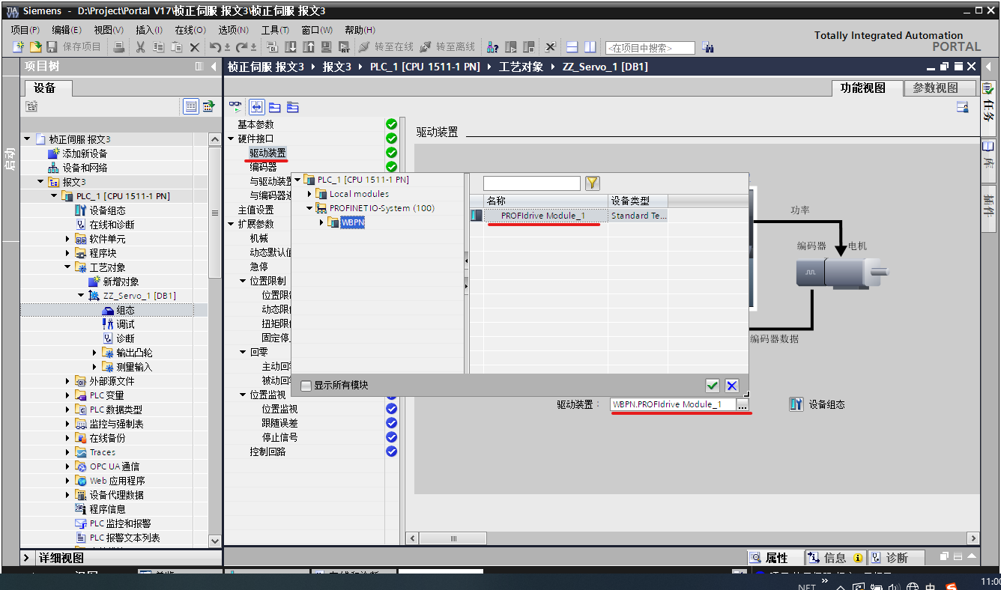The image size is (1001, 590).
Task: Click the new project toolbar icon
Action: click(x=19, y=47)
